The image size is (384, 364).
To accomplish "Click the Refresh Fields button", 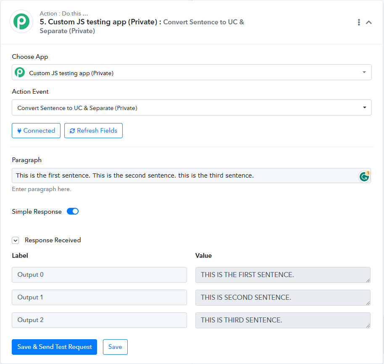I will [x=93, y=131].
